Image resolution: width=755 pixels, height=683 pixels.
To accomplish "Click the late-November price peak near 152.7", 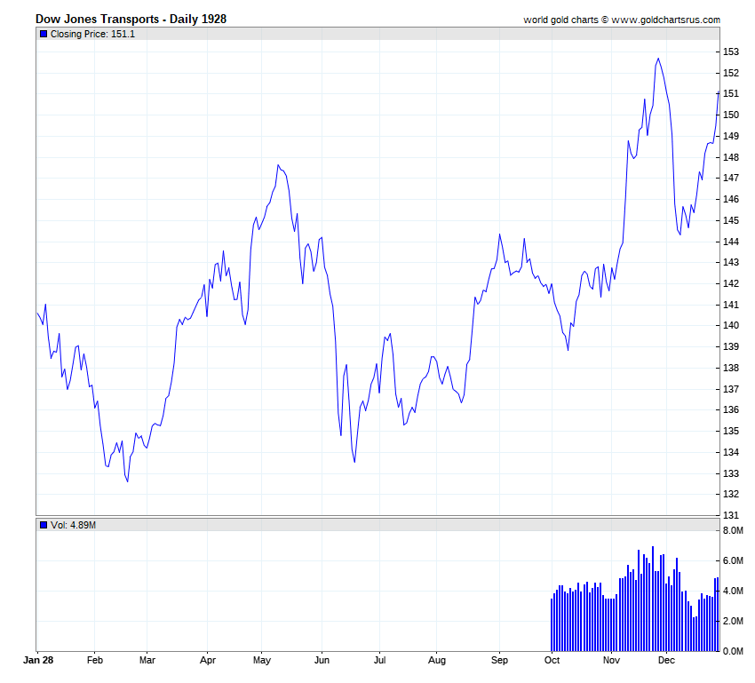I will point(658,59).
